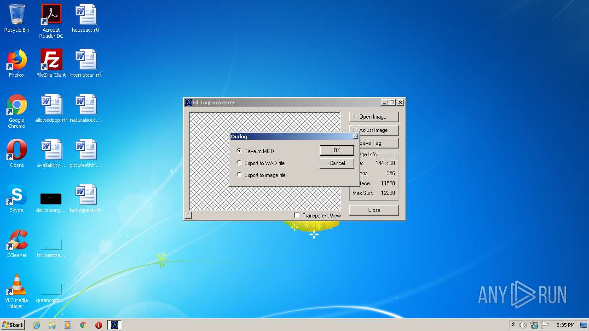
Task: Click the size value 144 × 80
Action: [385, 163]
